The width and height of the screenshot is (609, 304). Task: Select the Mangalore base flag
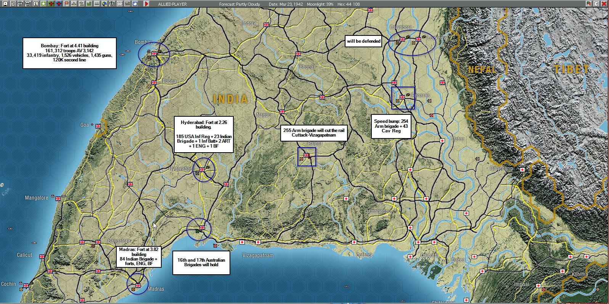point(58,198)
